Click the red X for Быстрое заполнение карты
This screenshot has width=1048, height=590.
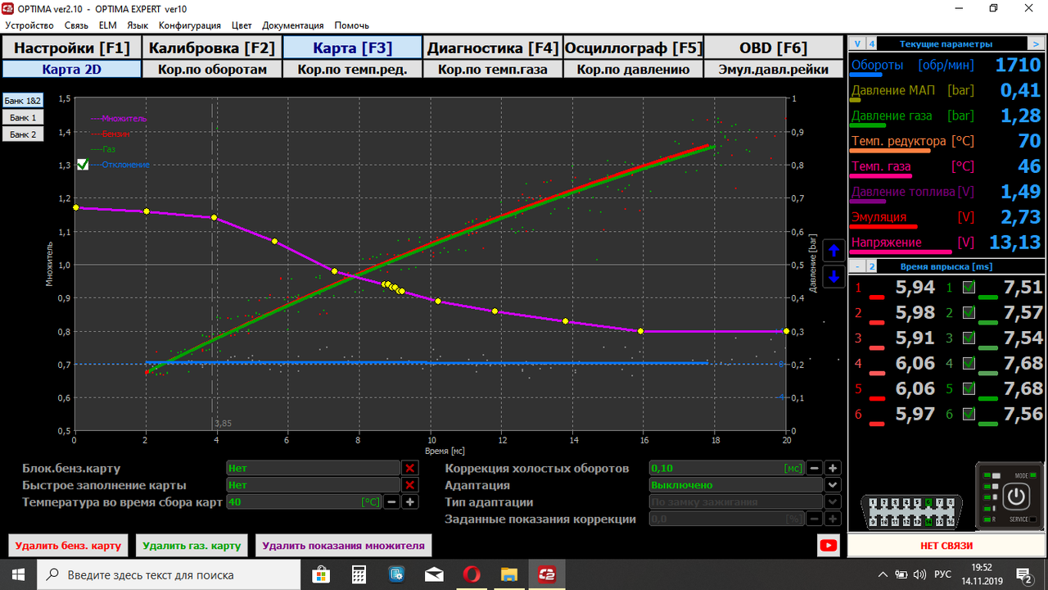pyautogui.click(x=410, y=484)
